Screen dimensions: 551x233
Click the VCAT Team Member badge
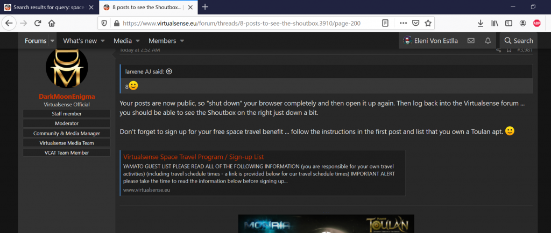(67, 153)
